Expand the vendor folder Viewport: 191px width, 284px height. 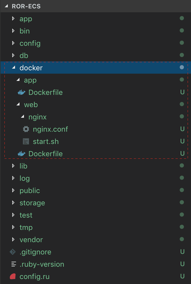pos(13,239)
